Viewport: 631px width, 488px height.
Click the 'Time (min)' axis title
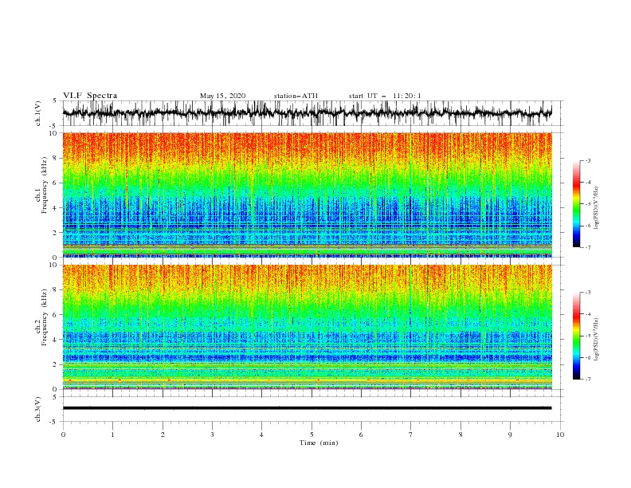coord(319,443)
